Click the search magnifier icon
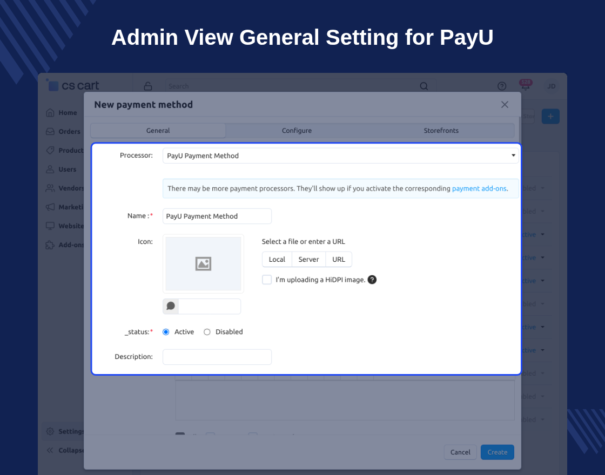 point(423,86)
